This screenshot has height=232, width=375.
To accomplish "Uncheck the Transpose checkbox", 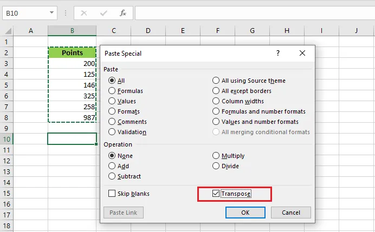I will [216, 194].
